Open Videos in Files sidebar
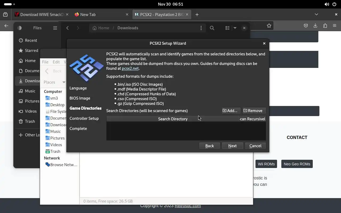 (28, 111)
